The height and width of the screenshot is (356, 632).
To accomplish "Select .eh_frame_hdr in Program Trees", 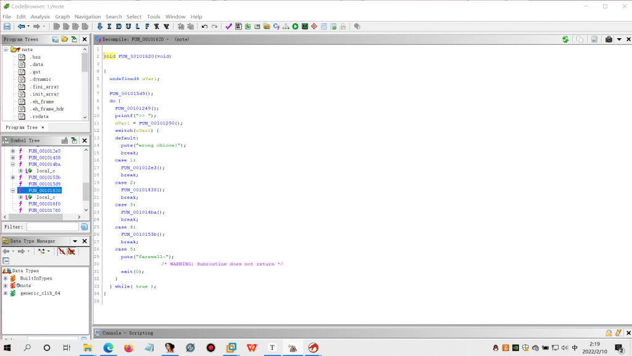I will point(48,109).
